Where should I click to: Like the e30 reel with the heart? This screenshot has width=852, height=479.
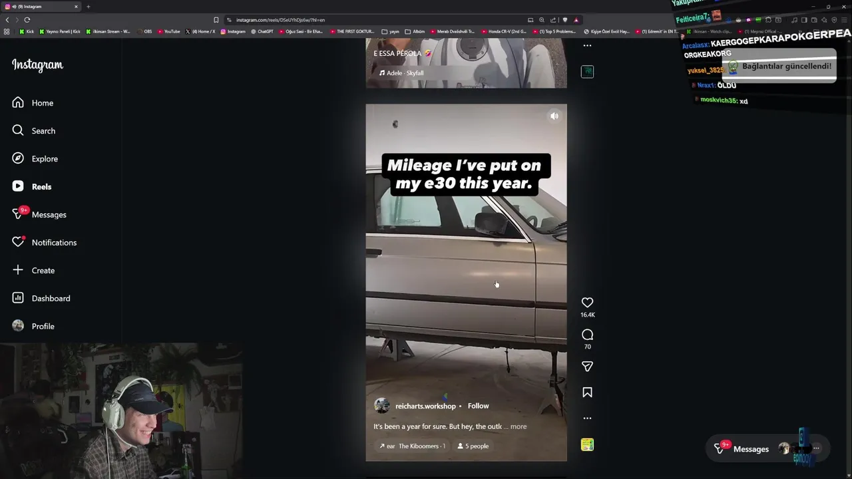[587, 303]
